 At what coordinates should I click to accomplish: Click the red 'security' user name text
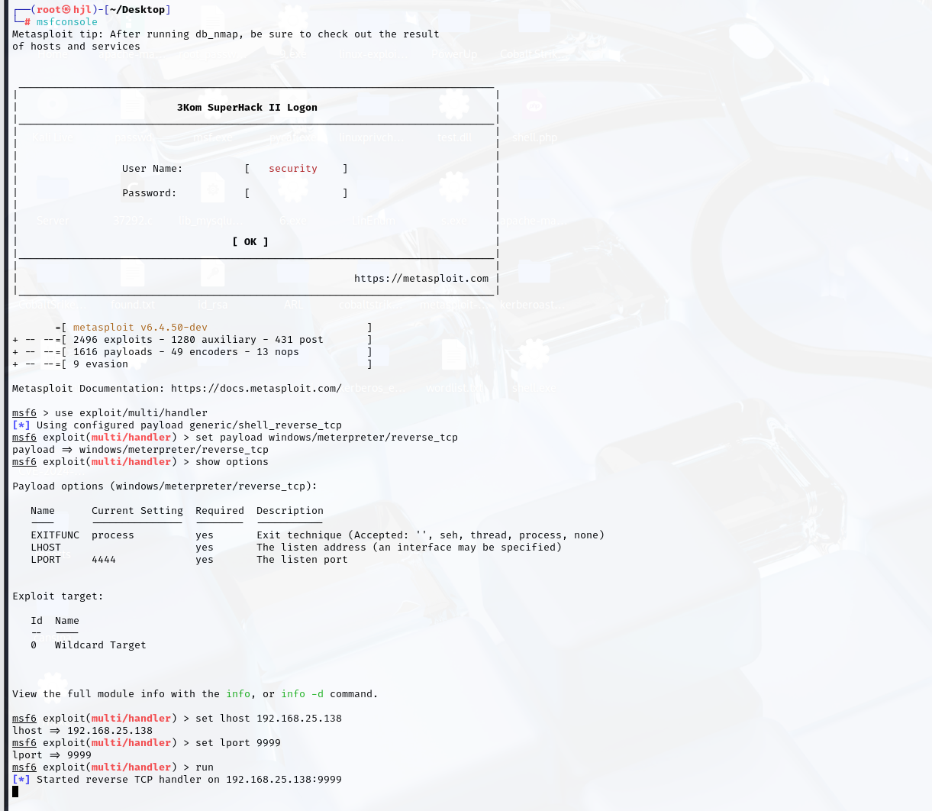point(293,169)
